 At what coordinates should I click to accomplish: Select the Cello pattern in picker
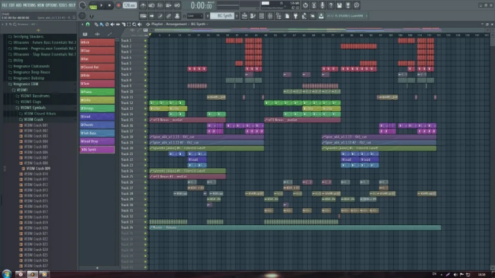(97, 100)
